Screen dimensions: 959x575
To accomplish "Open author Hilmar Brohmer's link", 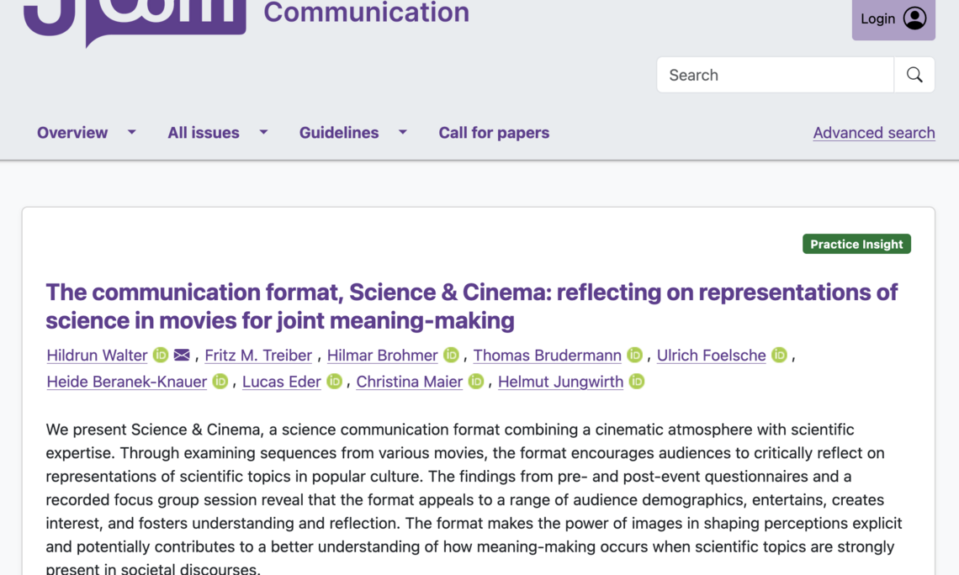I will tap(382, 355).
